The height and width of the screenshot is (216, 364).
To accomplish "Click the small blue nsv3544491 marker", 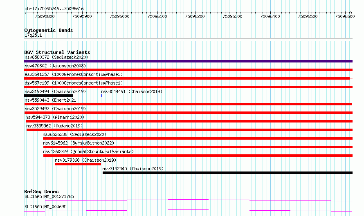I will 102,96.
